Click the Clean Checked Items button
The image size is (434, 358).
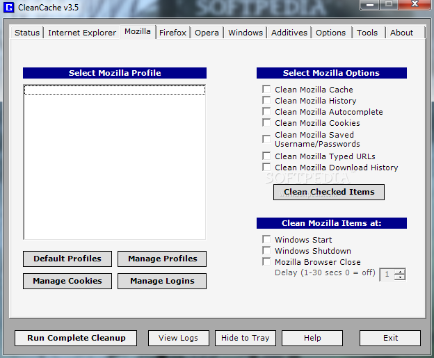(329, 192)
